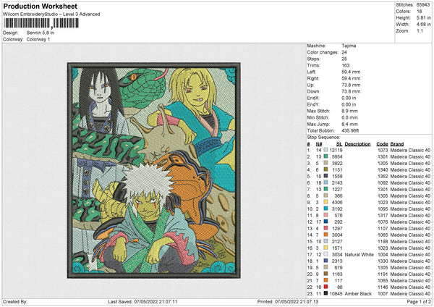Select the color swatch for stop 6
Image resolution: width=434 pixels, height=307 pixels.
tap(325, 183)
